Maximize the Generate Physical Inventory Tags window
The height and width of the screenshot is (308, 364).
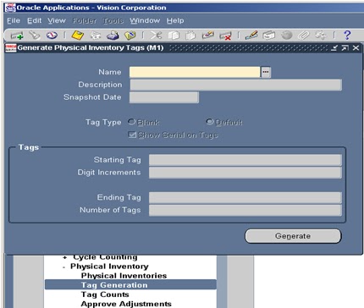[345, 48]
